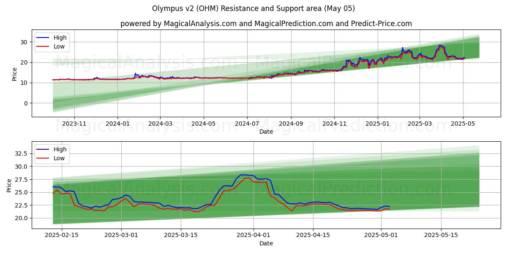Click the '30.0' price tick on bottom chart
507x253 pixels.
(22, 167)
